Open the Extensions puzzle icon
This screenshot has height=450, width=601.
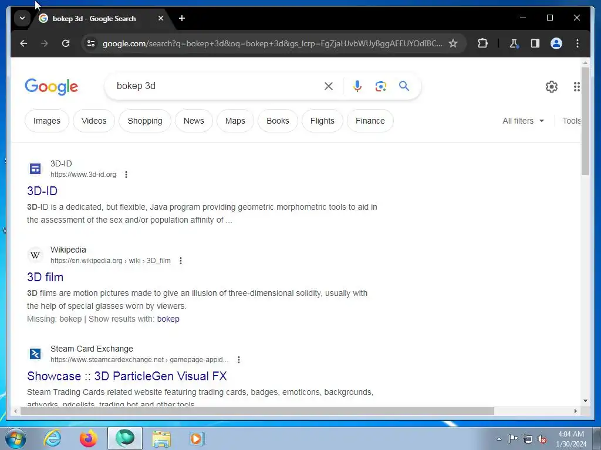[482, 43]
